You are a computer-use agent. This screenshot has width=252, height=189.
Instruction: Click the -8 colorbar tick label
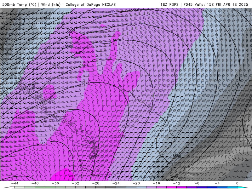(x=197, y=183)
